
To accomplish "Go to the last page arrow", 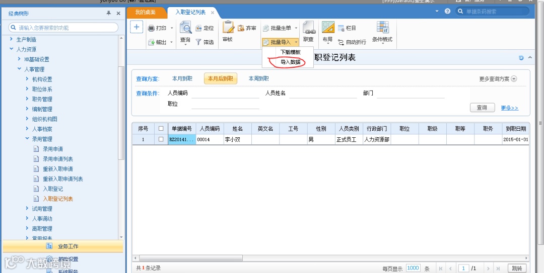I will [x=498, y=268].
